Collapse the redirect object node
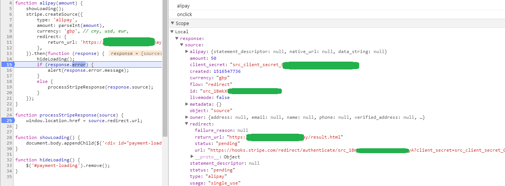 pyautogui.click(x=187, y=124)
